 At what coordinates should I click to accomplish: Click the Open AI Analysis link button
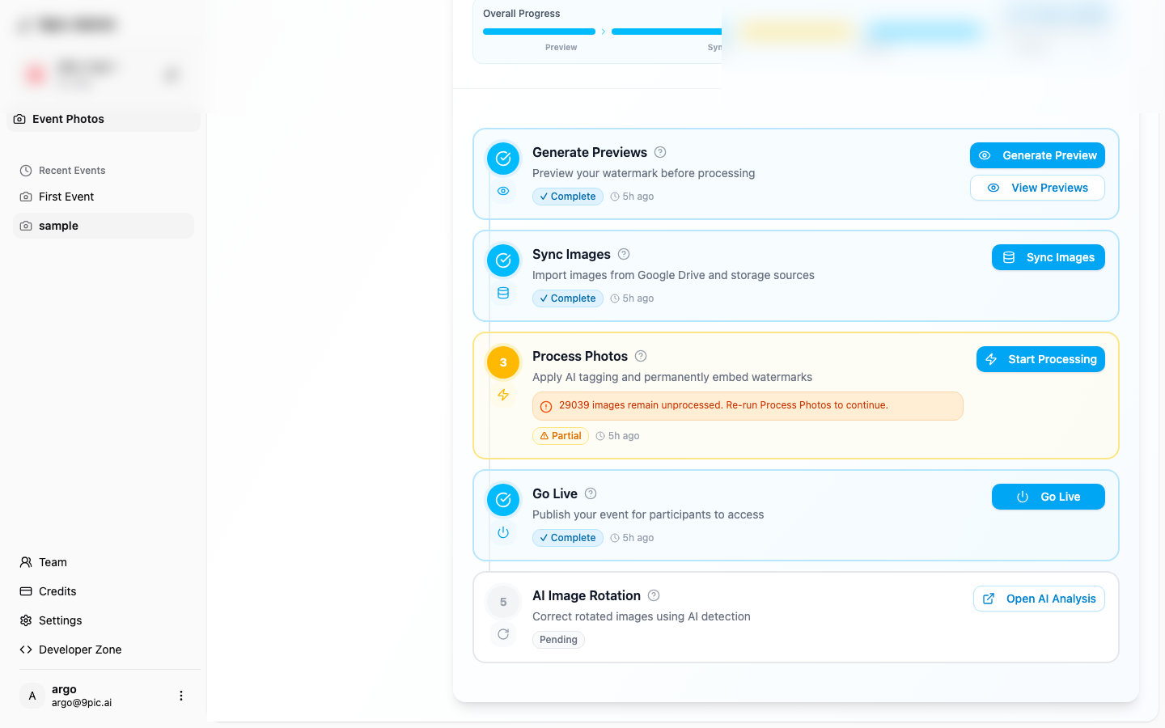(1039, 599)
